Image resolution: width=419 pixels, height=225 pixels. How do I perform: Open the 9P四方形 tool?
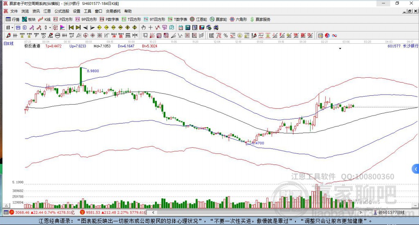tap(86, 19)
